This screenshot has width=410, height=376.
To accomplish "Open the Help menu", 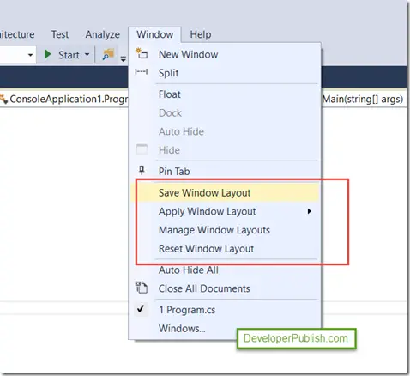I will pyautogui.click(x=201, y=34).
